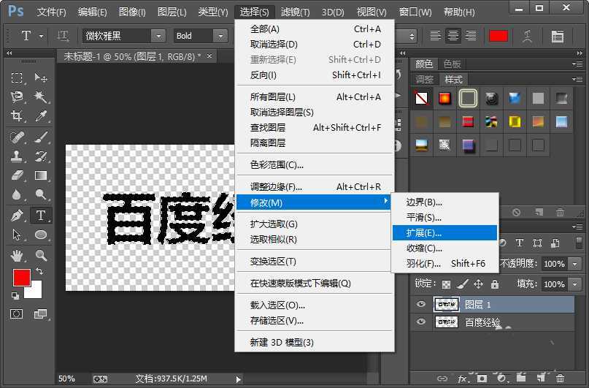Hide the 图层 1 layer

point(420,304)
